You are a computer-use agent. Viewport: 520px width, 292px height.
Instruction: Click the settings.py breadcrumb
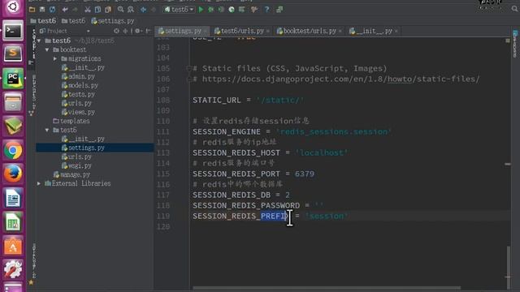[112, 21]
